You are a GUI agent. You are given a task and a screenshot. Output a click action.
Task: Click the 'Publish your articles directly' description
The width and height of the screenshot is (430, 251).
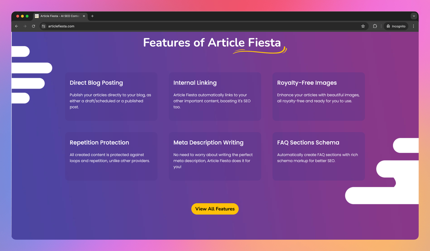(x=110, y=101)
